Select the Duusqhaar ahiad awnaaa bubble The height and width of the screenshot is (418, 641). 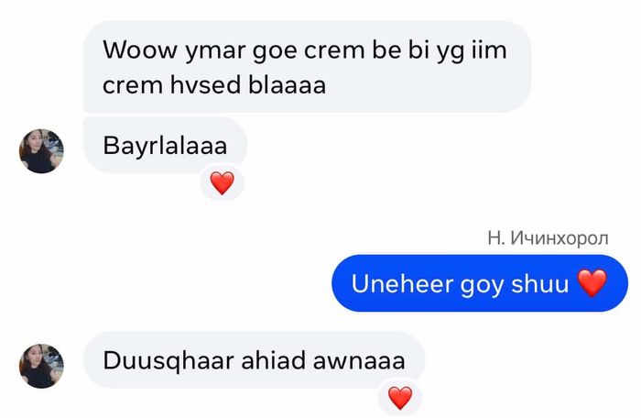[254, 360]
